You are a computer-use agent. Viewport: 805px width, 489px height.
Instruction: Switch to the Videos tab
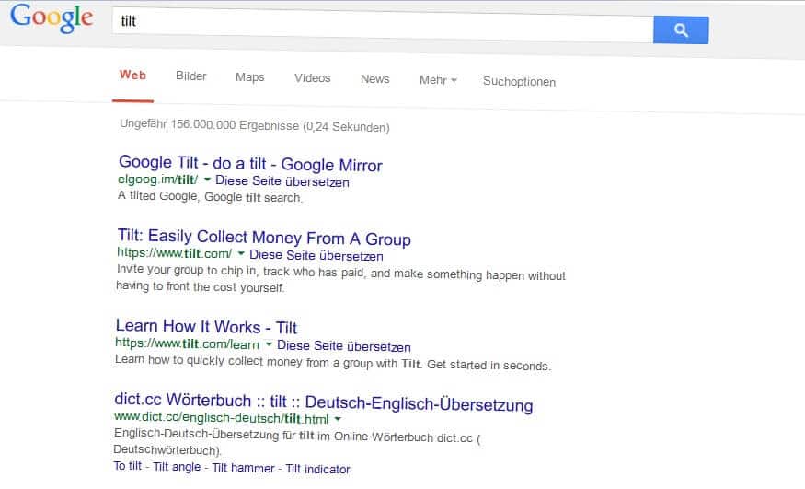[x=313, y=78]
